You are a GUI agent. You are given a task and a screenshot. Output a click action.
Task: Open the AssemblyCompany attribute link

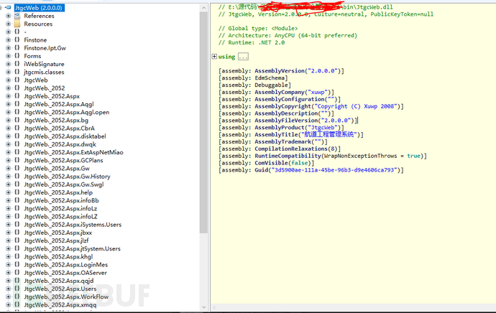pyautogui.click(x=280, y=92)
